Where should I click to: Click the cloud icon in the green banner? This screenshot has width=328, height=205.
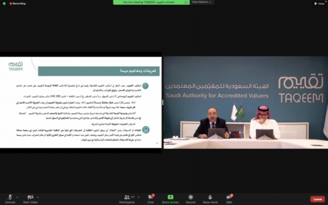point(186,2)
